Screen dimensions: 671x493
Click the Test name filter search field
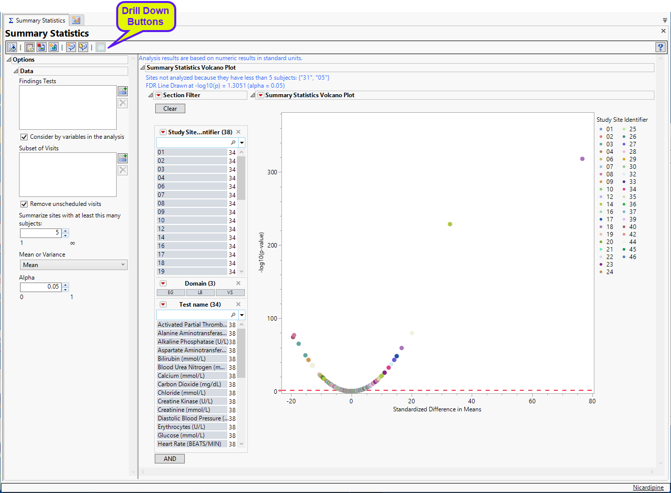[195, 315]
